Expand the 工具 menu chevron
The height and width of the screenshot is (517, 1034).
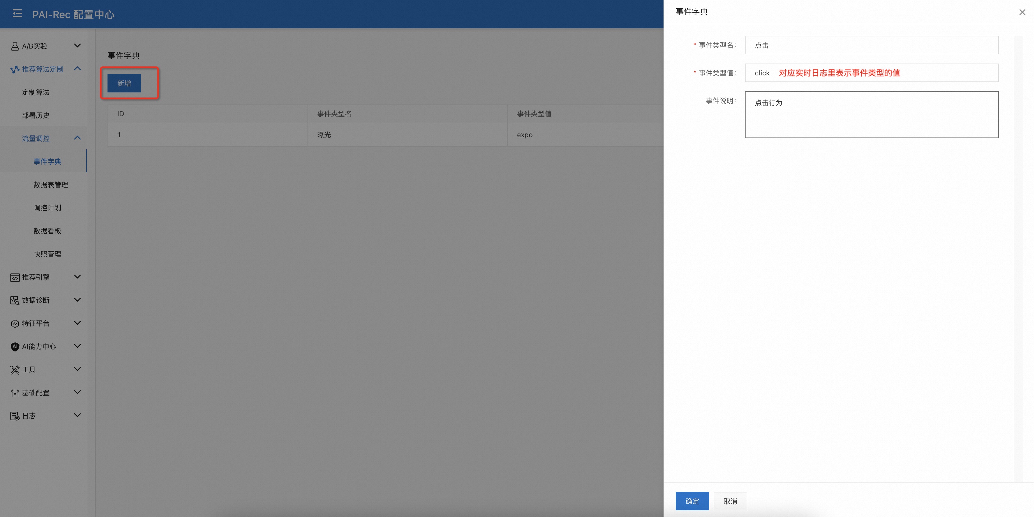tap(77, 369)
